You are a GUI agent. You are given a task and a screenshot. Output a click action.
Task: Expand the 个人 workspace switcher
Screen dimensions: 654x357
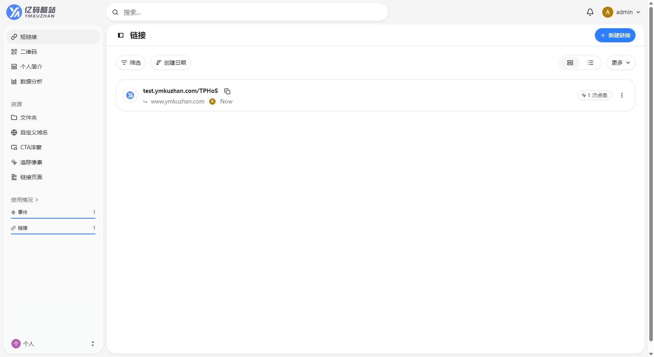(x=53, y=344)
